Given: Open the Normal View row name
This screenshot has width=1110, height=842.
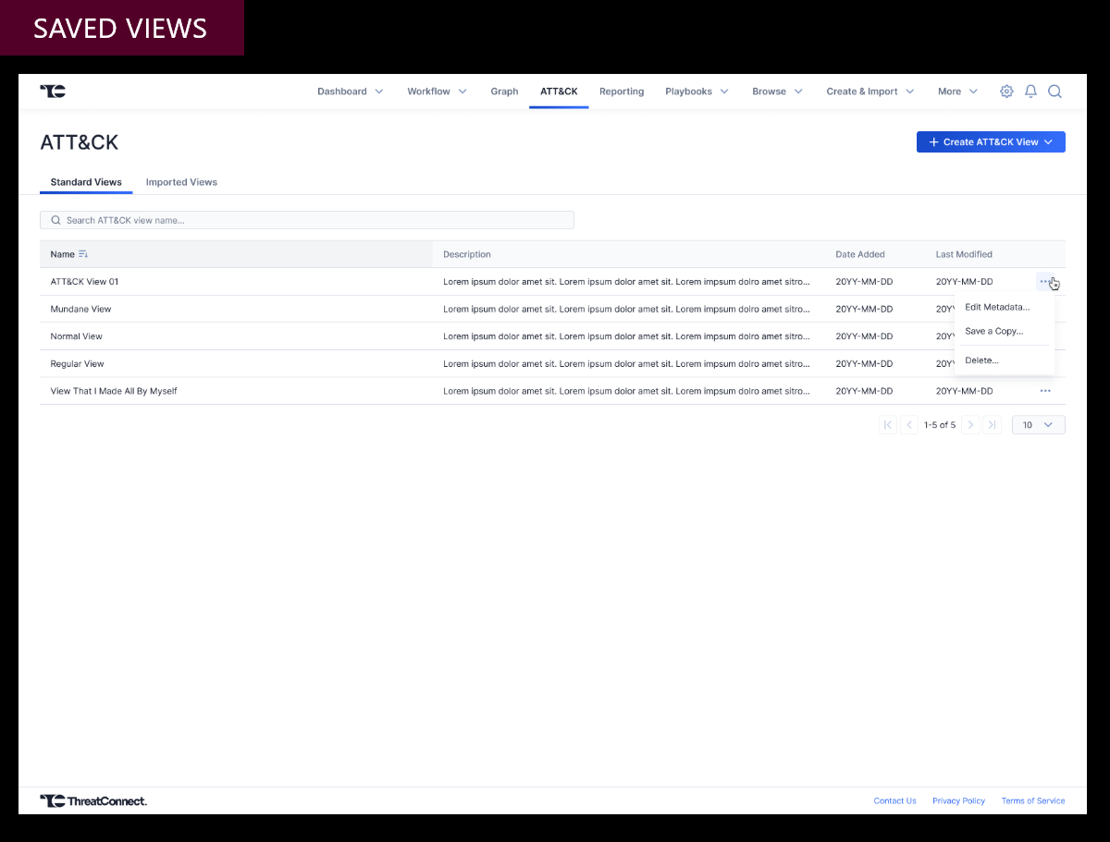Looking at the screenshot, I should point(77,336).
